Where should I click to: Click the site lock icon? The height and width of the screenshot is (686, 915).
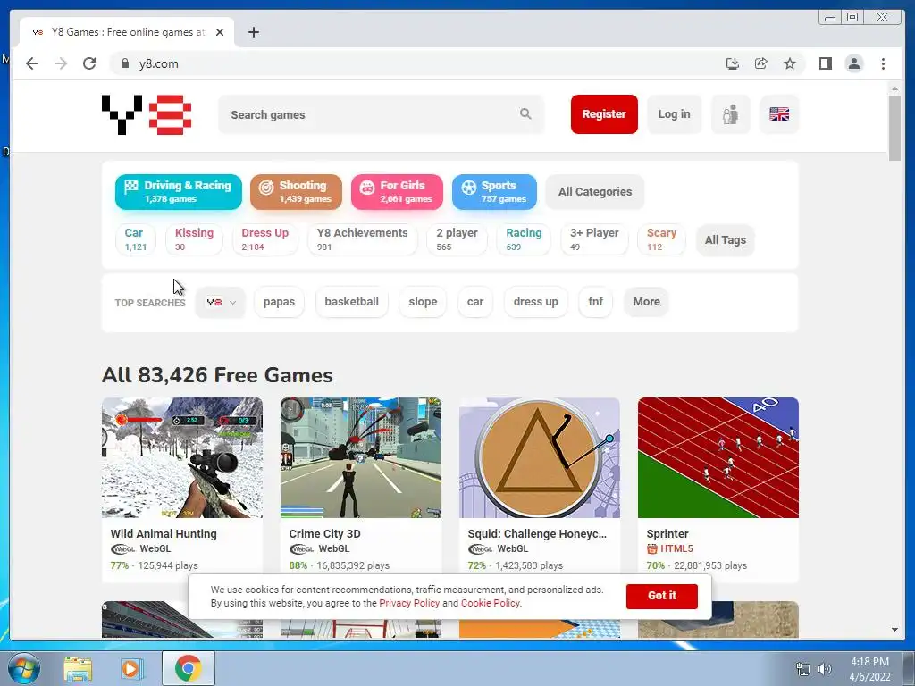coord(125,63)
